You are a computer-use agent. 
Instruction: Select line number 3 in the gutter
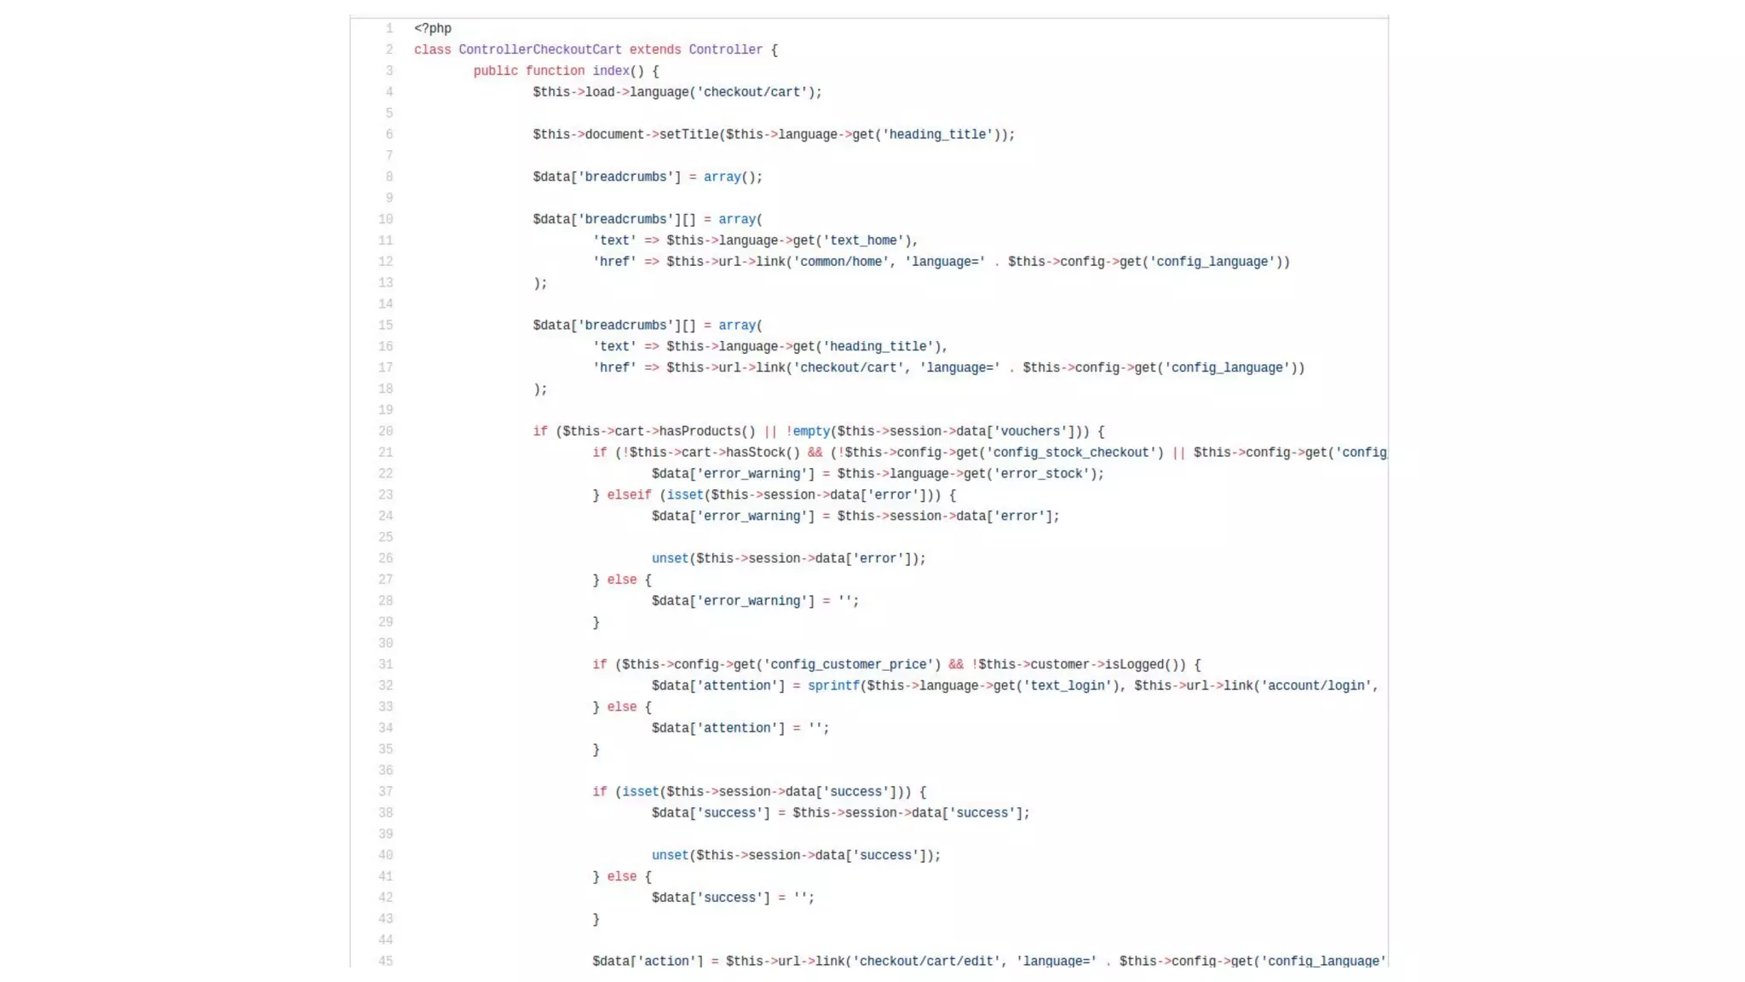click(389, 71)
